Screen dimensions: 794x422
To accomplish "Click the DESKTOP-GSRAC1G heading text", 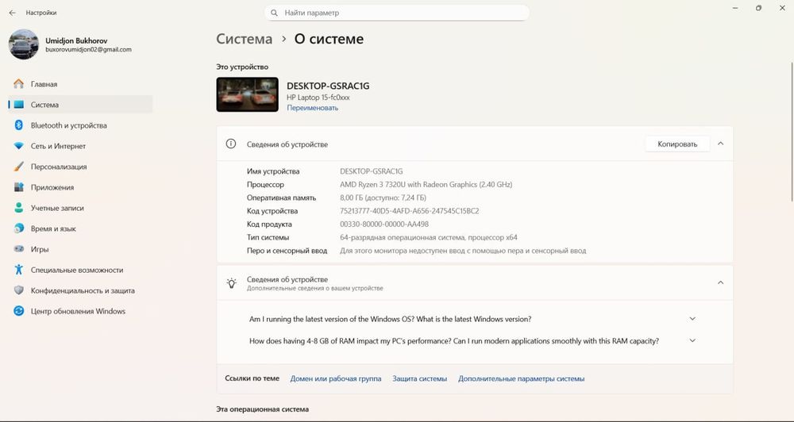I will pyautogui.click(x=328, y=86).
